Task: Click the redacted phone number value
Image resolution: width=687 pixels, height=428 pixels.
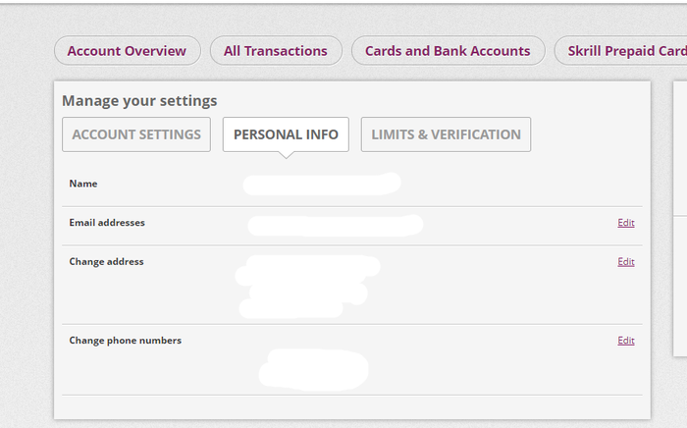Action: coord(314,368)
